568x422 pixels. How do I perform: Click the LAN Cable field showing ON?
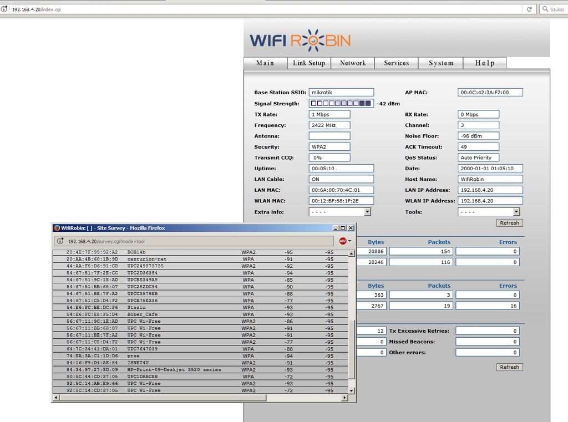point(341,179)
